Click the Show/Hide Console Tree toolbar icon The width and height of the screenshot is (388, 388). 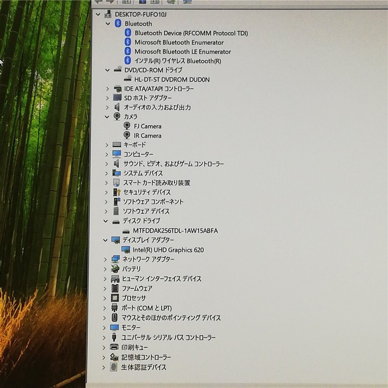click(126, 2)
